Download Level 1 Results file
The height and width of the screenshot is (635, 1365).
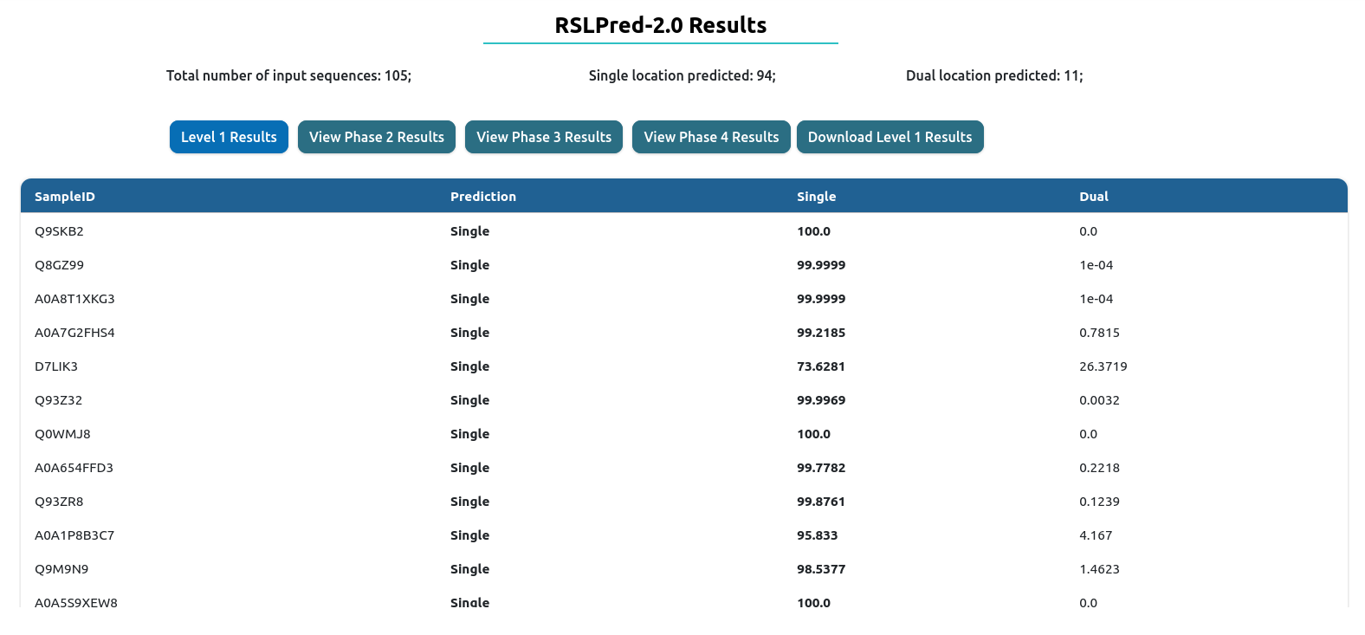890,137
